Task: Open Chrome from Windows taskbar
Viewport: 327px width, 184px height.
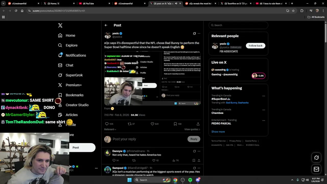Action: pos(175,180)
